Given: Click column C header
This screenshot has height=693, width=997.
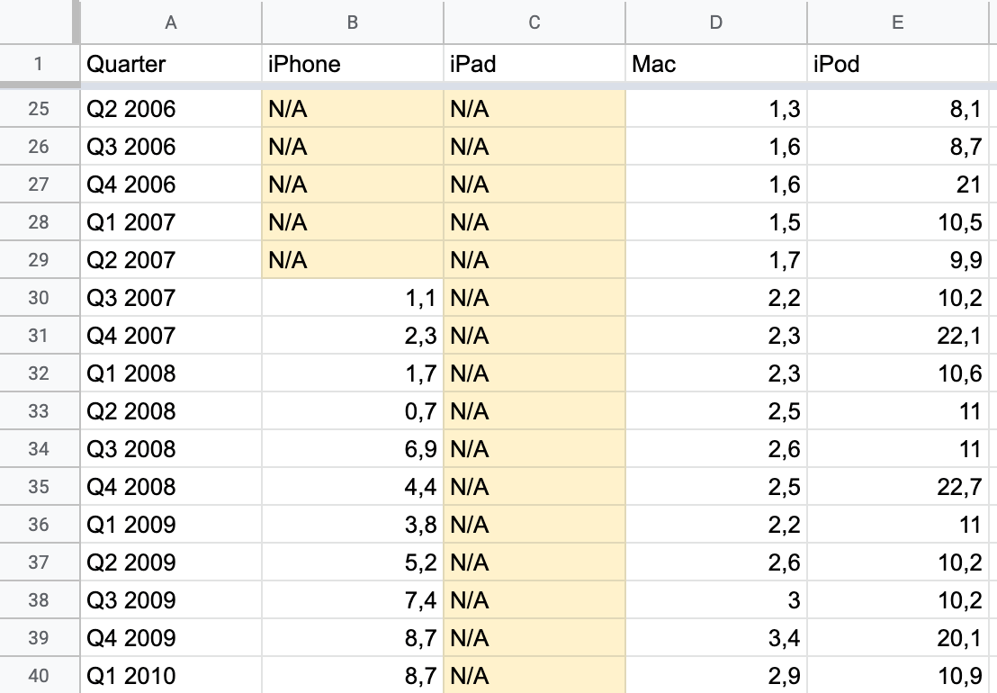Looking at the screenshot, I should pos(534,22).
